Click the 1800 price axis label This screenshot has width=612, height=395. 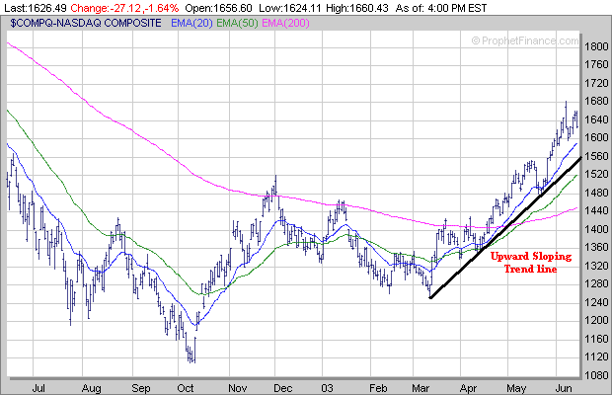coord(596,46)
